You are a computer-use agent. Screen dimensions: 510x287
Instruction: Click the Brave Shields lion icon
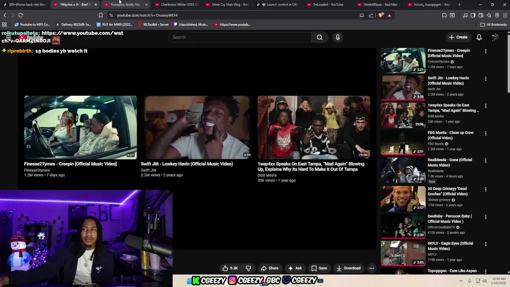[x=381, y=15]
